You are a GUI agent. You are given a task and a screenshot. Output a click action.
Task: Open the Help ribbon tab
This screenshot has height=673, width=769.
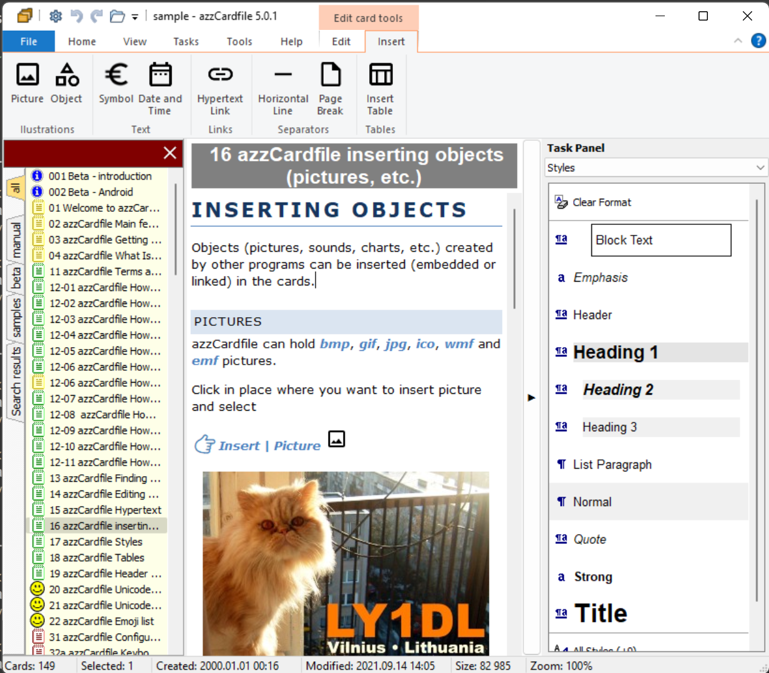291,41
